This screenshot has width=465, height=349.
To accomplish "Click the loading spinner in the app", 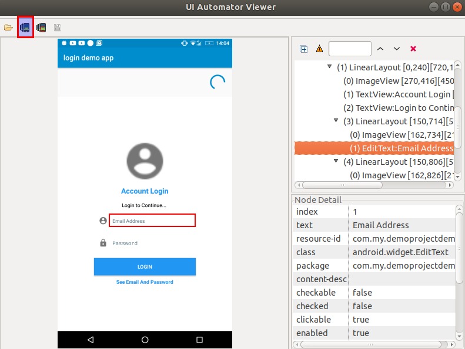I will (218, 82).
